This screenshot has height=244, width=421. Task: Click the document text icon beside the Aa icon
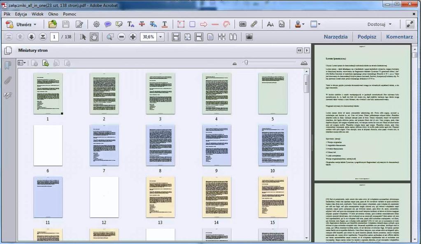[281, 24]
